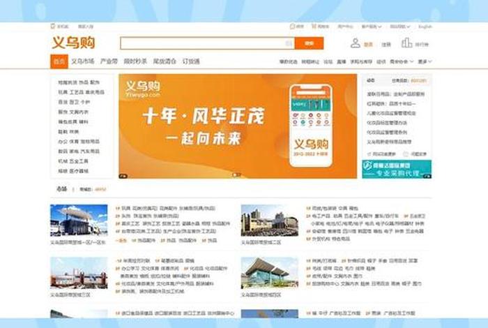
Task: Go to the 限时秒杀 tab
Action: (x=135, y=61)
